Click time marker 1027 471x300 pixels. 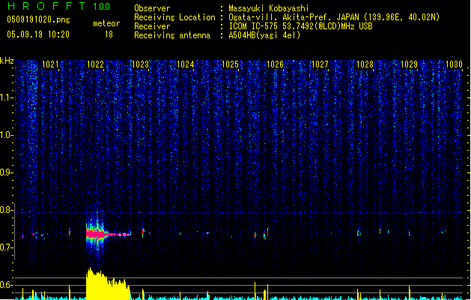pyautogui.click(x=320, y=64)
